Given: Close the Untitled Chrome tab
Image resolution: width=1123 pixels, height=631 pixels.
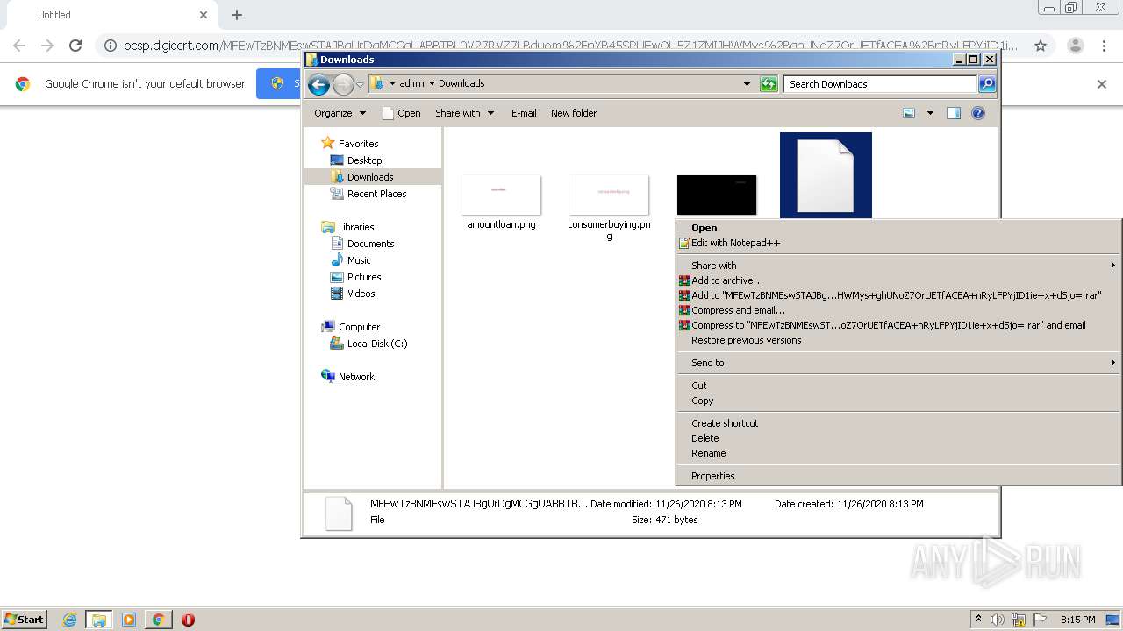Looking at the screenshot, I should pos(204,15).
